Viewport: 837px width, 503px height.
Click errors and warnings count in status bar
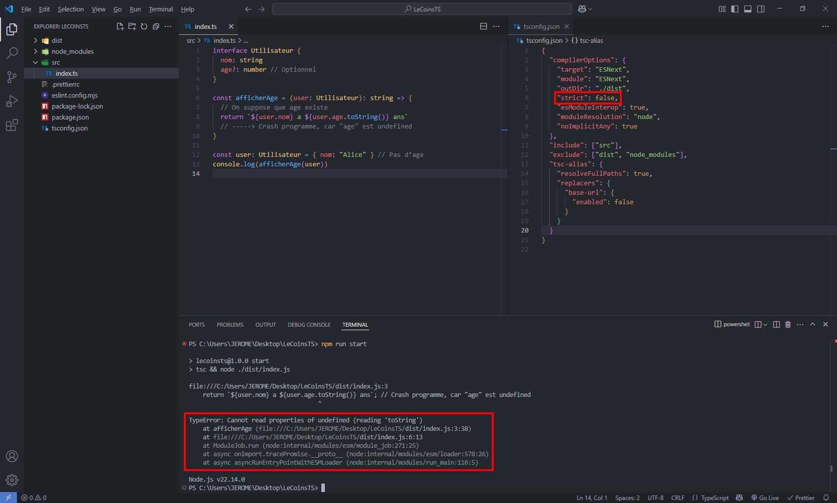(x=34, y=498)
